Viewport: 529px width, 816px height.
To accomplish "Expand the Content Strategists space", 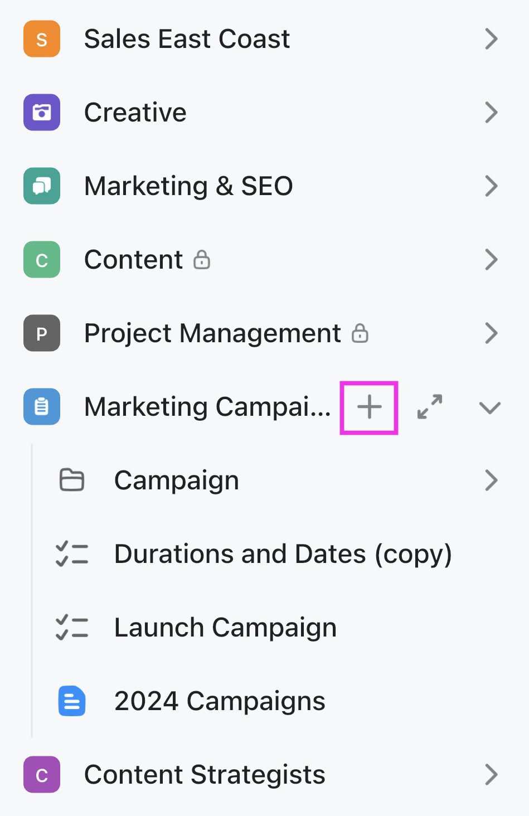I will [x=491, y=774].
